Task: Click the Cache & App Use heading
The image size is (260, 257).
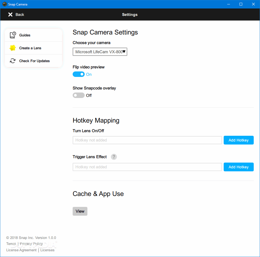Action: [x=98, y=194]
